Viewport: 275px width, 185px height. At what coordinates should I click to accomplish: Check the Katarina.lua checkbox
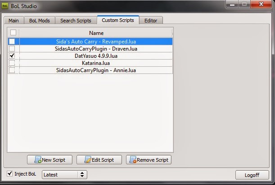(12, 63)
